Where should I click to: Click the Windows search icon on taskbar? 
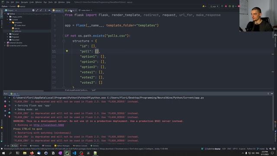click(x=10, y=153)
